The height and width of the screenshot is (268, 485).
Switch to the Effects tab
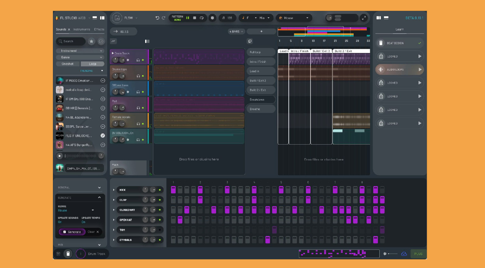pos(99,29)
